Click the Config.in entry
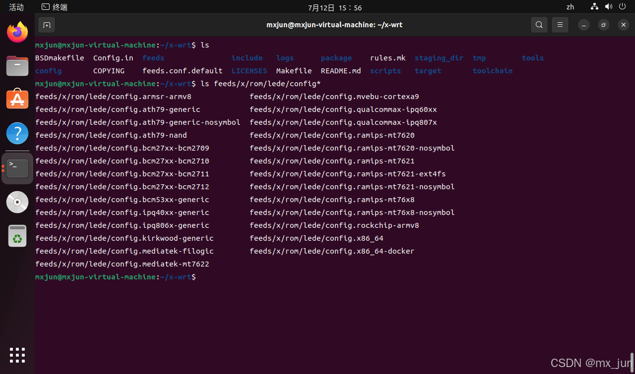Viewport: 635px width, 374px height. point(113,58)
